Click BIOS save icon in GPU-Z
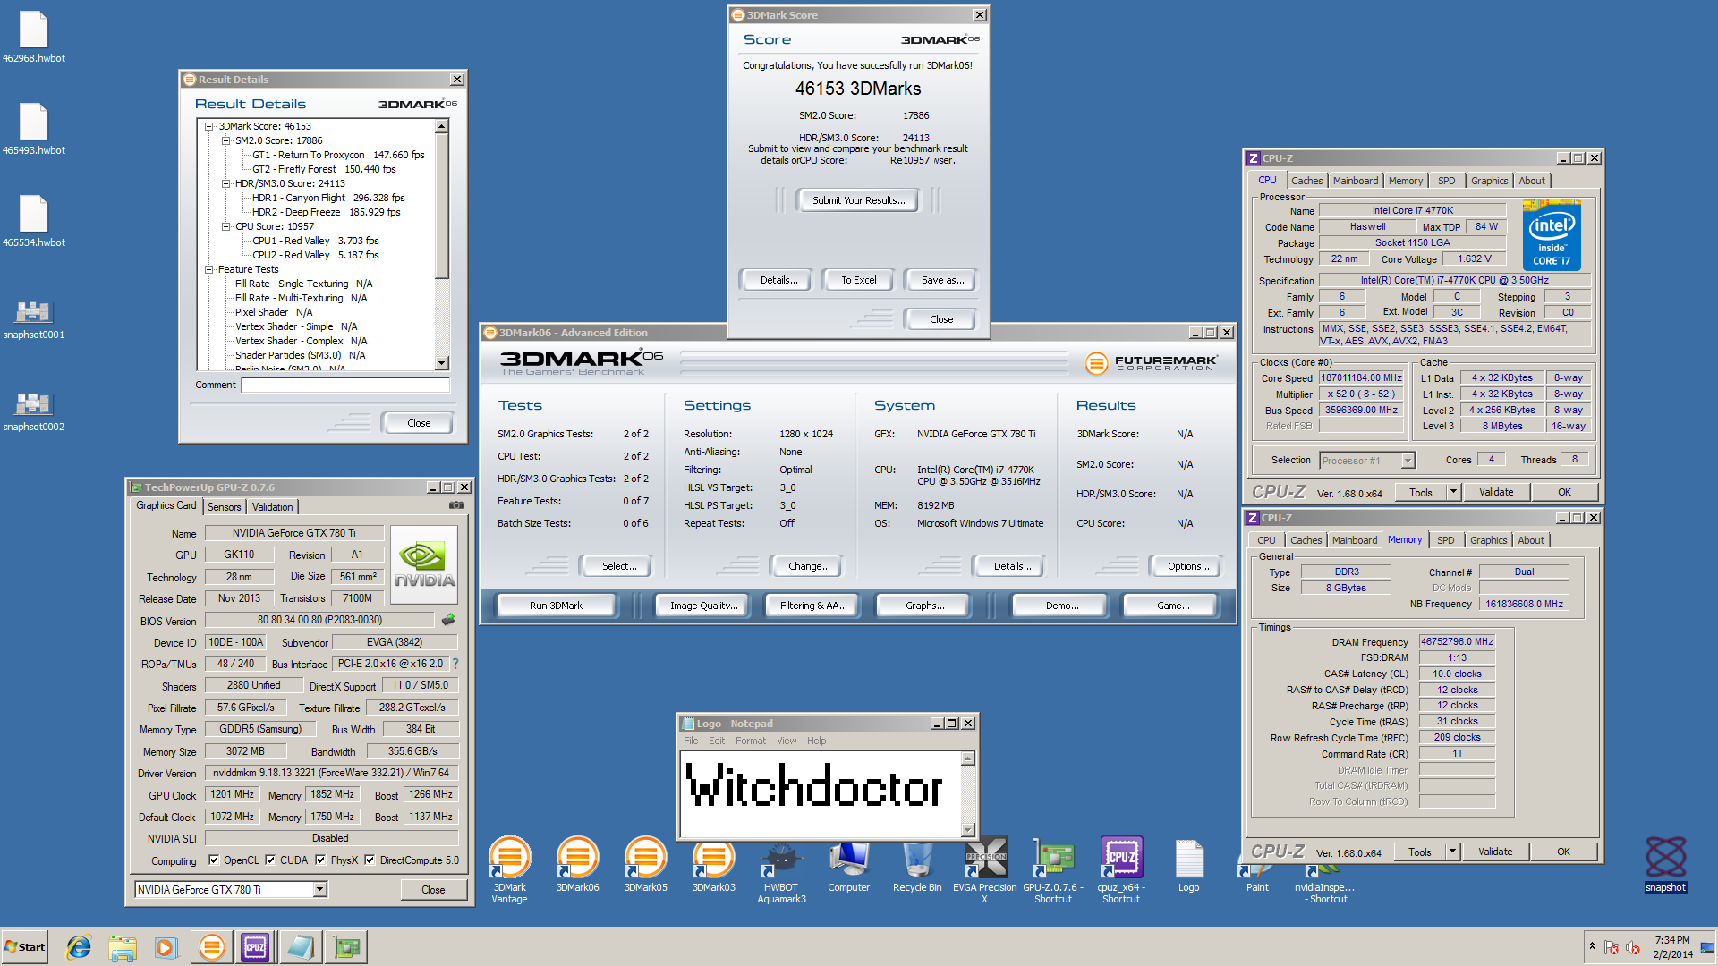The image size is (1718, 966). click(x=448, y=619)
